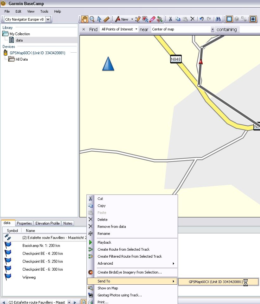Open the View menu

pyautogui.click(x=31, y=11)
